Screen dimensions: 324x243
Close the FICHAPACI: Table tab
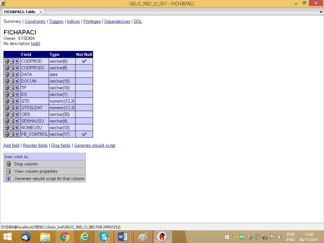coord(41,12)
